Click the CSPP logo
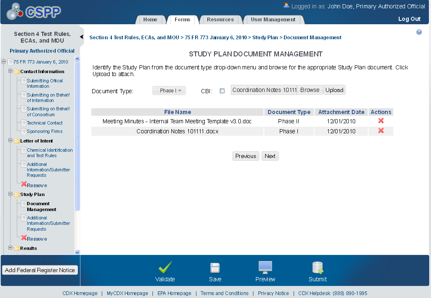Screen dimensions: 431x298 tap(34, 12)
